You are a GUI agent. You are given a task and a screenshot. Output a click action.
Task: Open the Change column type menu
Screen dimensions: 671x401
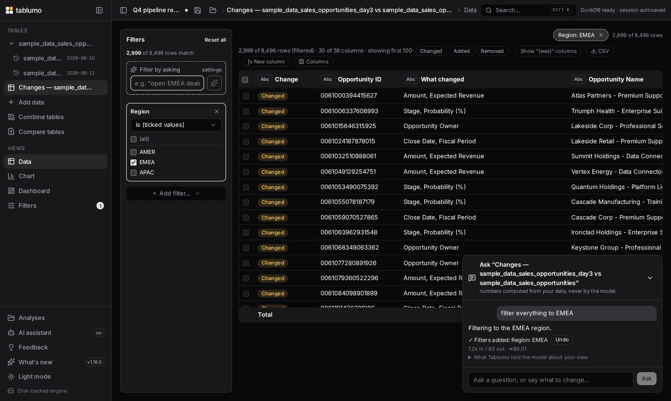(265, 79)
